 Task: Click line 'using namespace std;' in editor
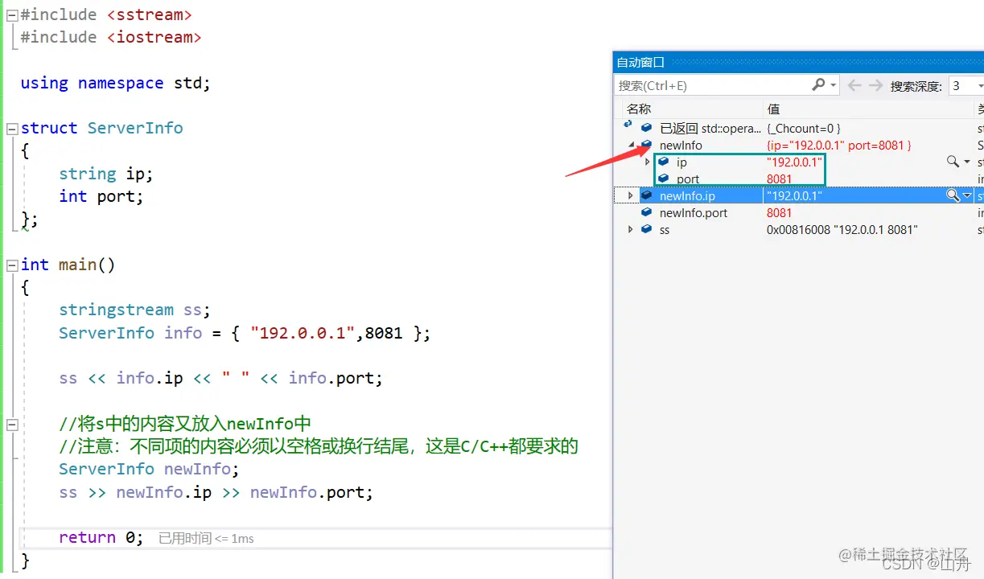[x=115, y=83]
